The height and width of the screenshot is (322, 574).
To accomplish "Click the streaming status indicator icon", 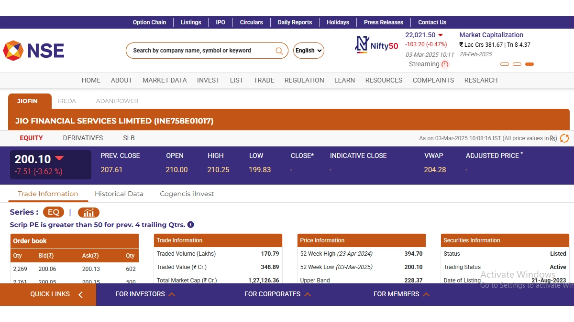I will pyautogui.click(x=445, y=64).
